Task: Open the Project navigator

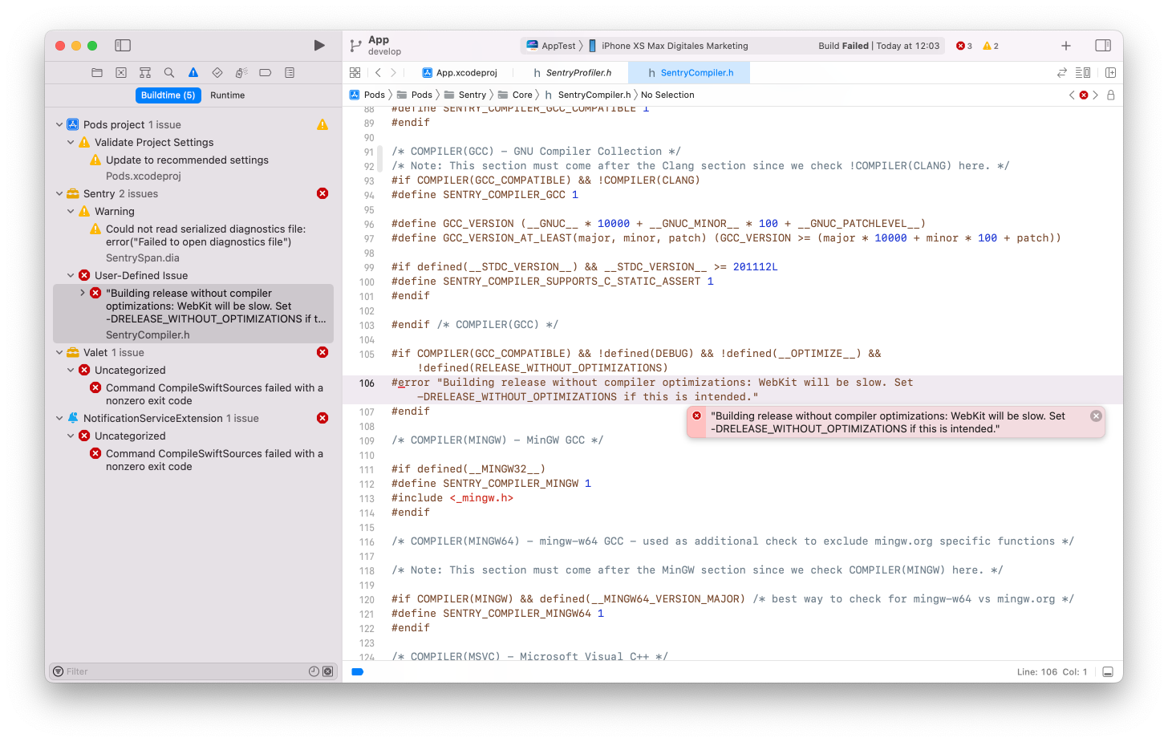Action: pos(97,72)
